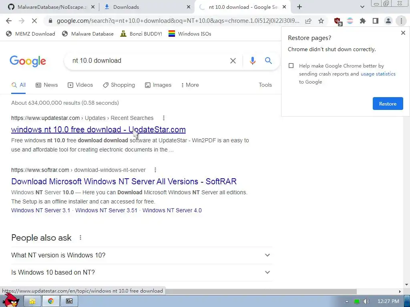
Task: Open the Windows NT Server 3.51 sitelink
Action: tap(106, 210)
